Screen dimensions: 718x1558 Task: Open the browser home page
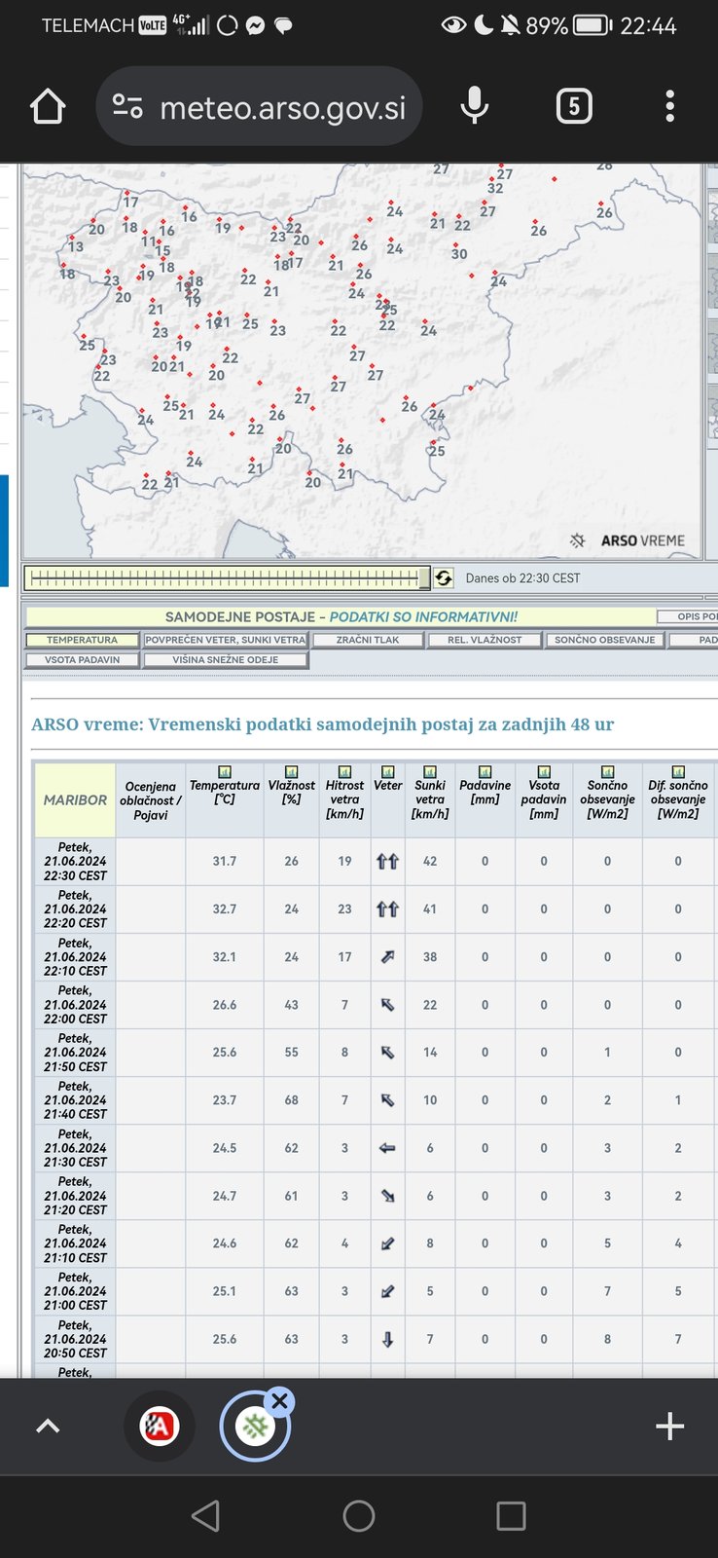pyautogui.click(x=48, y=106)
